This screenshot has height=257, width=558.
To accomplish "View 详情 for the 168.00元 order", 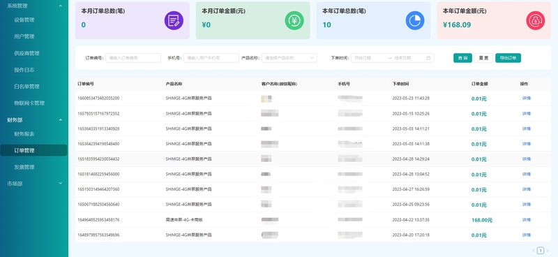I will tap(527, 220).
